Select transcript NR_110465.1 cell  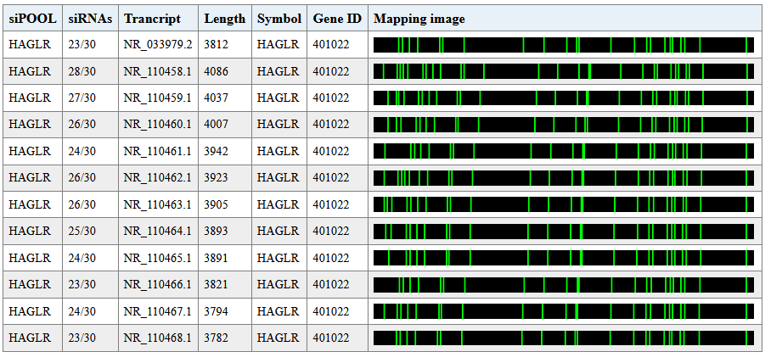click(x=158, y=258)
